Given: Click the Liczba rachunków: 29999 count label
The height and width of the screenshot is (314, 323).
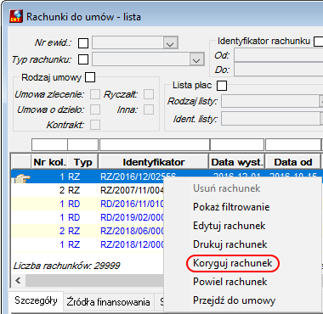Looking at the screenshot, I should [66, 266].
